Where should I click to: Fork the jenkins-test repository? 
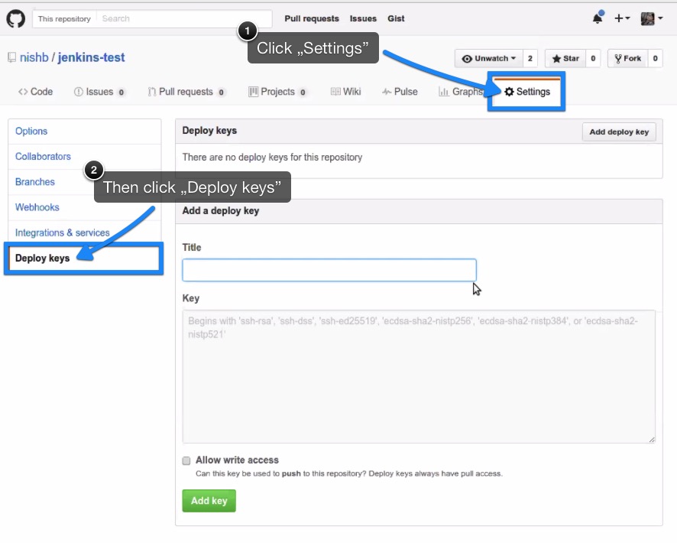tap(628, 58)
